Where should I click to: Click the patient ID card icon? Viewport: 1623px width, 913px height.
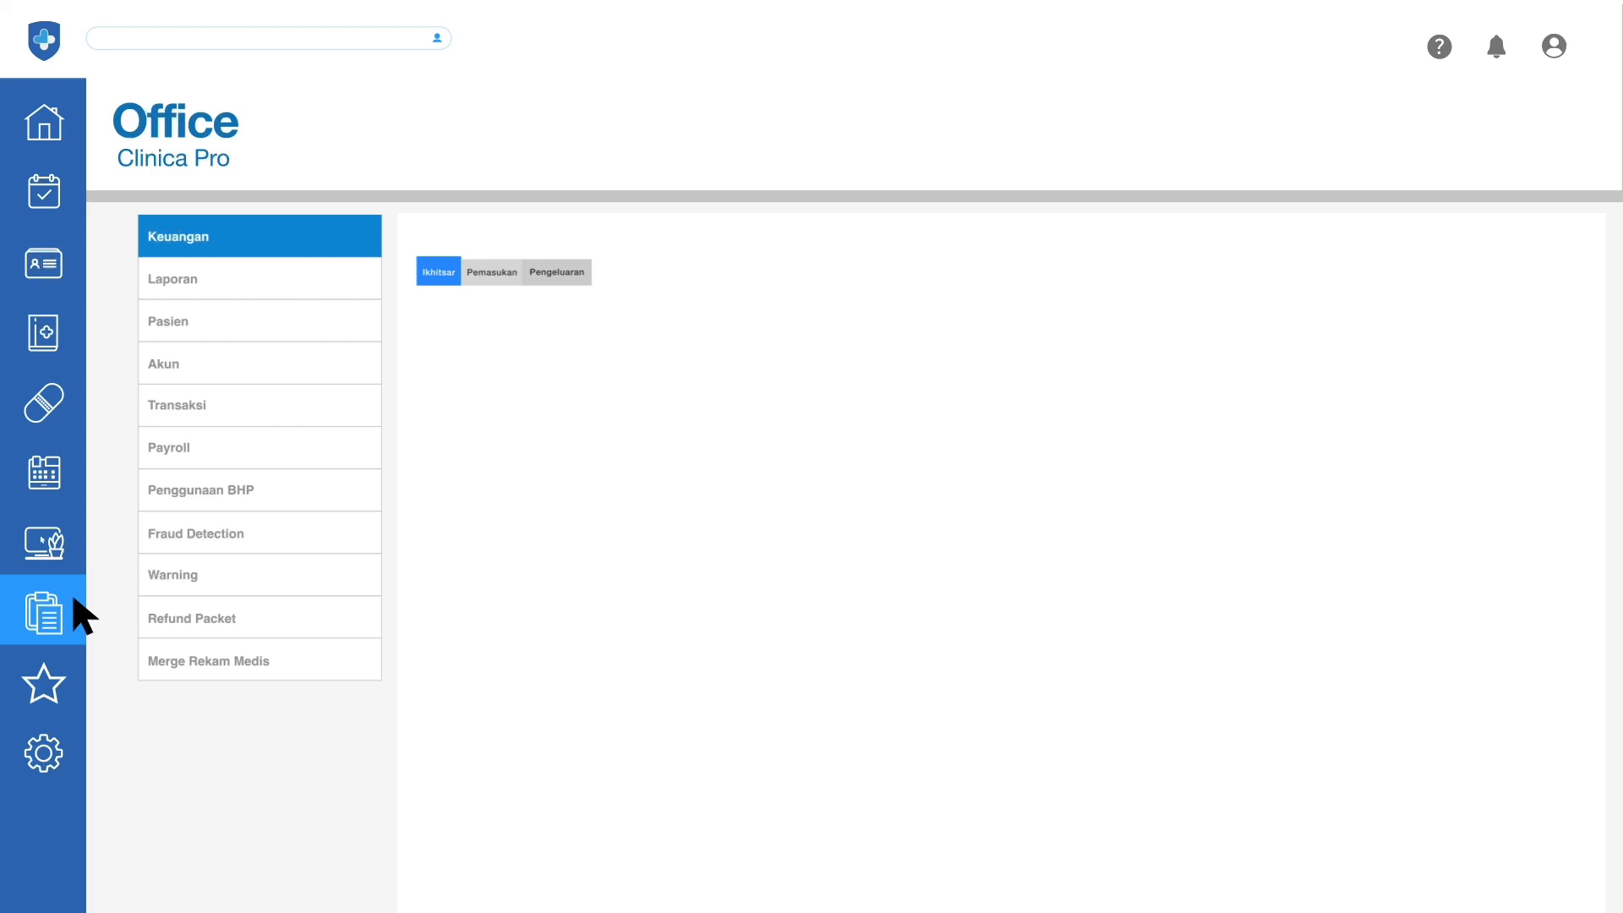43,263
